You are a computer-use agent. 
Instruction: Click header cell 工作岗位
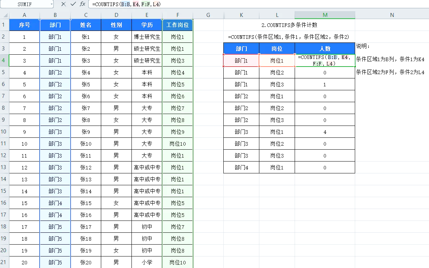(178, 25)
